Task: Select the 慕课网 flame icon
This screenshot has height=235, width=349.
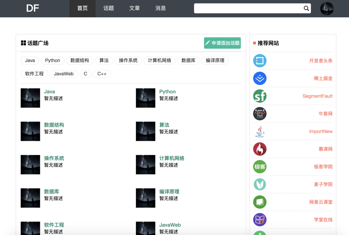Action: pyautogui.click(x=260, y=149)
